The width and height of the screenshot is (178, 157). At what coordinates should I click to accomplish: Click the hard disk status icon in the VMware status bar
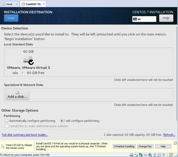[132, 155]
